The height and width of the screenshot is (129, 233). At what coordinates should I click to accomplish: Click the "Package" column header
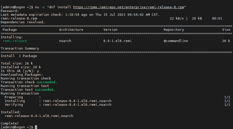point(10,30)
